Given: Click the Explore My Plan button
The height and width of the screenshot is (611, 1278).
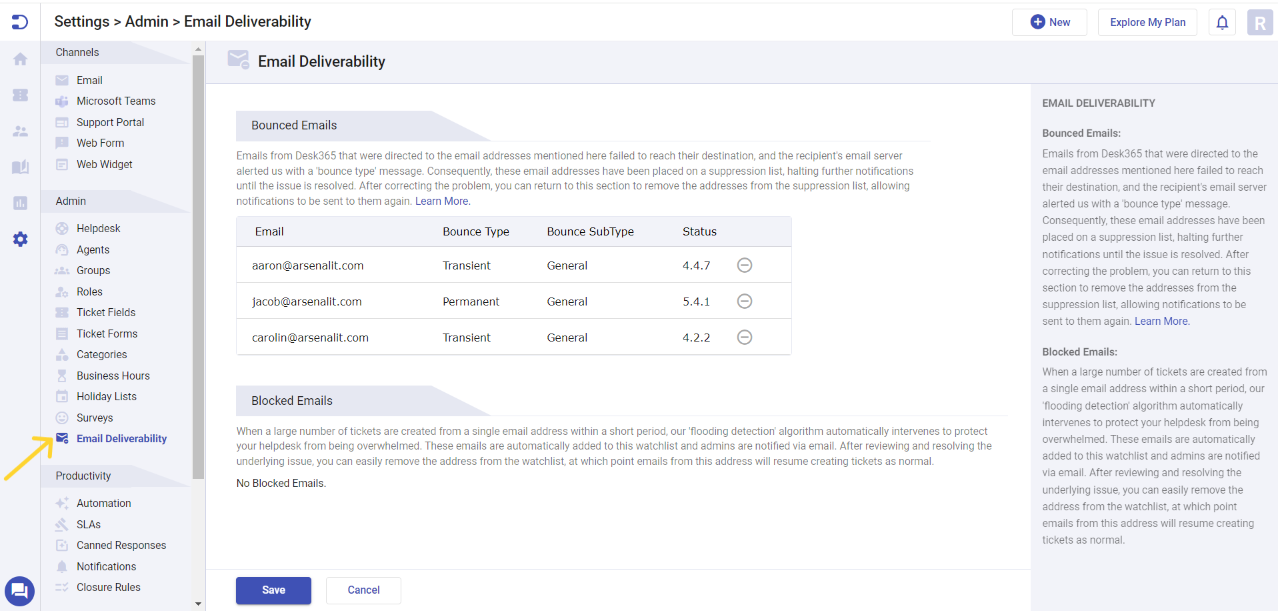Looking at the screenshot, I should click(x=1147, y=22).
